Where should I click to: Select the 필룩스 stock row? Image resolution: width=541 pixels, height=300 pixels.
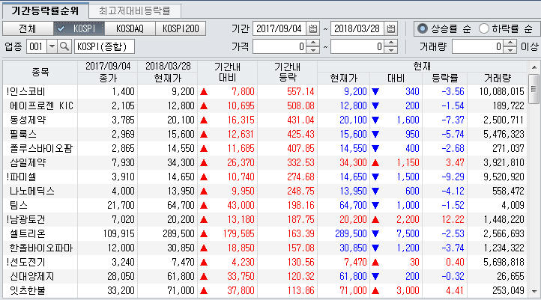pos(265,135)
